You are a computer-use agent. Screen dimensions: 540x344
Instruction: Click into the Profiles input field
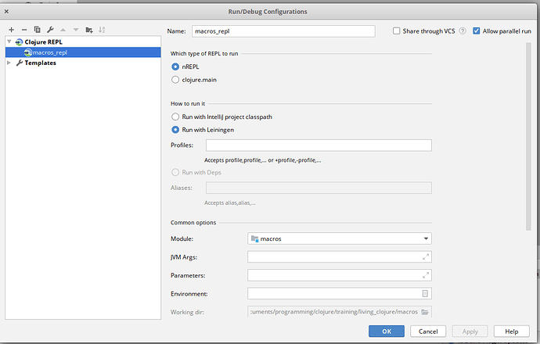pos(319,145)
